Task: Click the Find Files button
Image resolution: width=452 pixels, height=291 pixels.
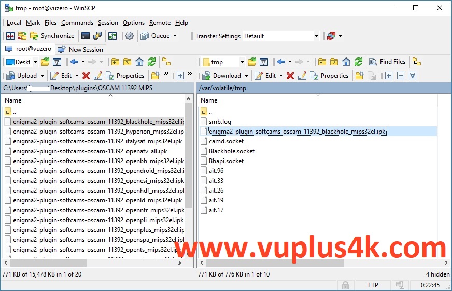Action: 387,62
